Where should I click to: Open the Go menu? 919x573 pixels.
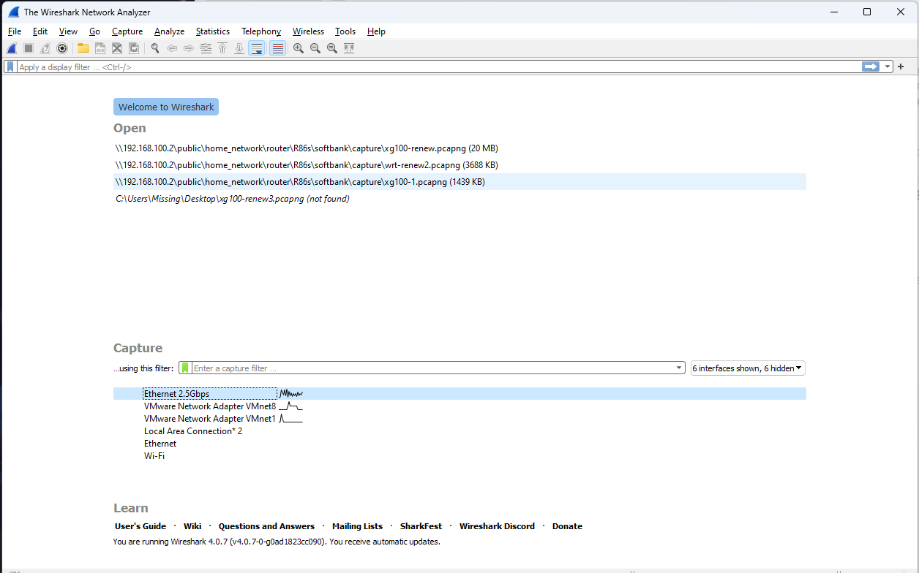(x=95, y=31)
